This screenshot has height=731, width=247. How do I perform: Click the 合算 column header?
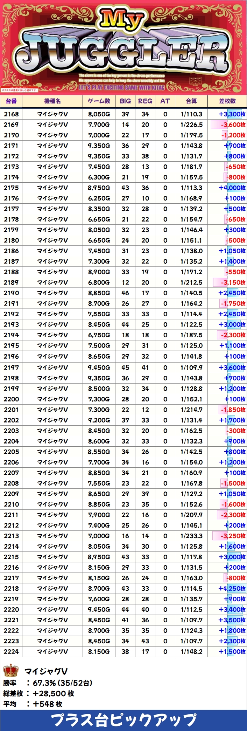click(191, 101)
